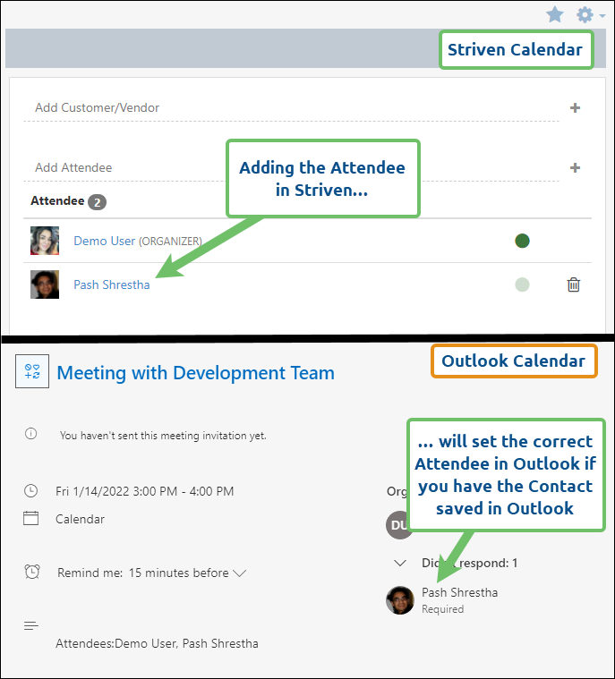615x679 pixels.
Task: Click the 'You haven't sent this meeting invitation' notice
Action: coord(163,435)
